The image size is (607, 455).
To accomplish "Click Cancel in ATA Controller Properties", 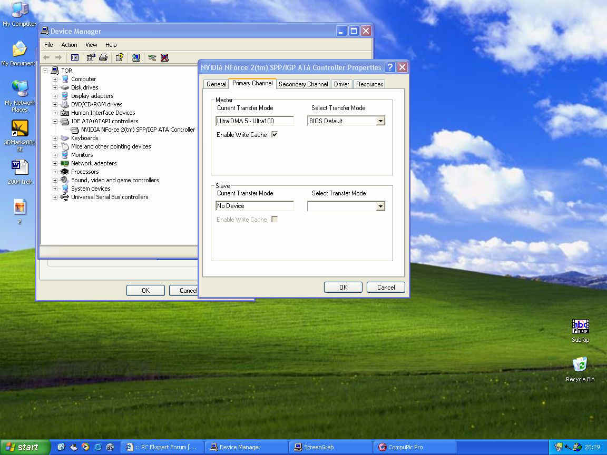I will (x=386, y=288).
